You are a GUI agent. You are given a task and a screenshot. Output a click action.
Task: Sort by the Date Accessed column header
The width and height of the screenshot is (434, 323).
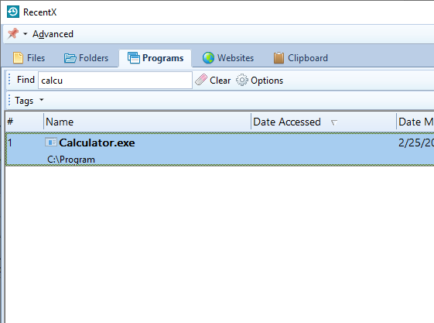point(323,122)
